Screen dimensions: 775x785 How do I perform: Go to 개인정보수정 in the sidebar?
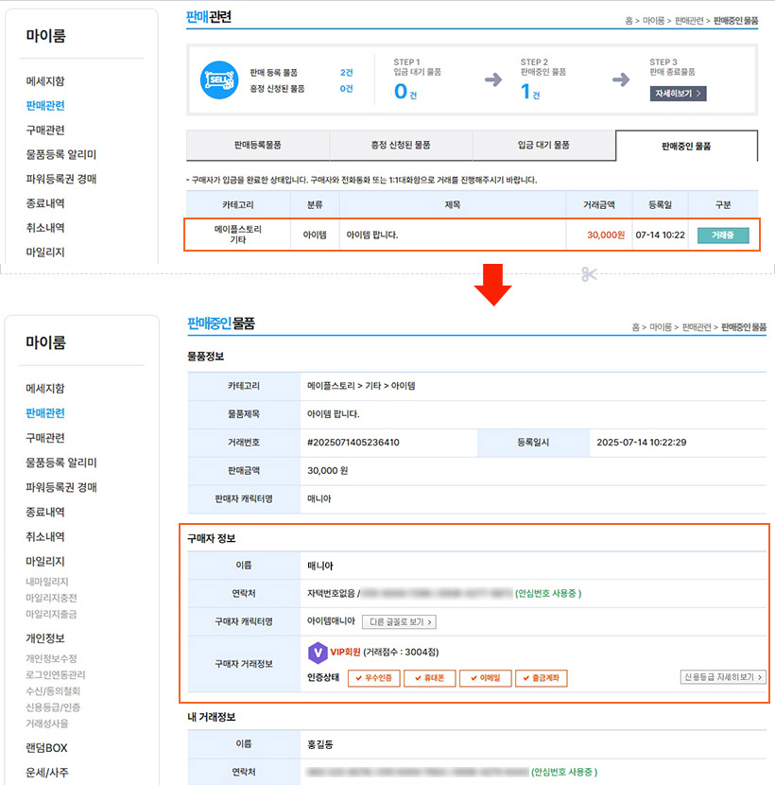click(x=52, y=658)
